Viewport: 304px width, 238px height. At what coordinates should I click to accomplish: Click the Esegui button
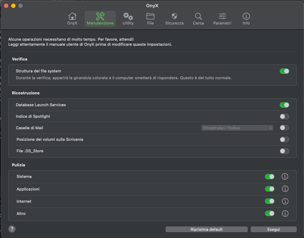[274, 229]
